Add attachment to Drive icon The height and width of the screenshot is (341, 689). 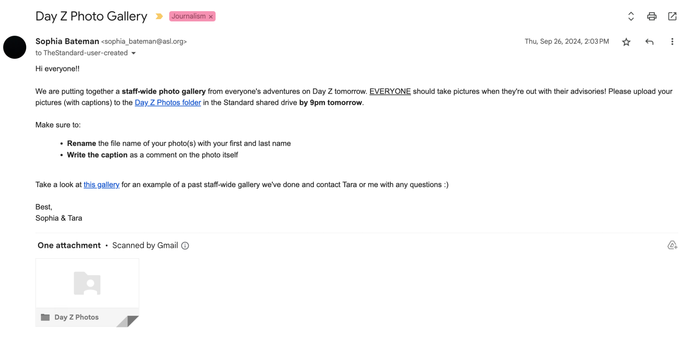672,245
